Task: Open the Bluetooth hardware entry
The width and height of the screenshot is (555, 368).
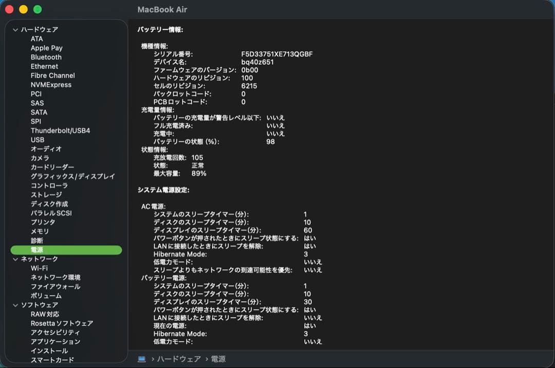Action: 46,57
